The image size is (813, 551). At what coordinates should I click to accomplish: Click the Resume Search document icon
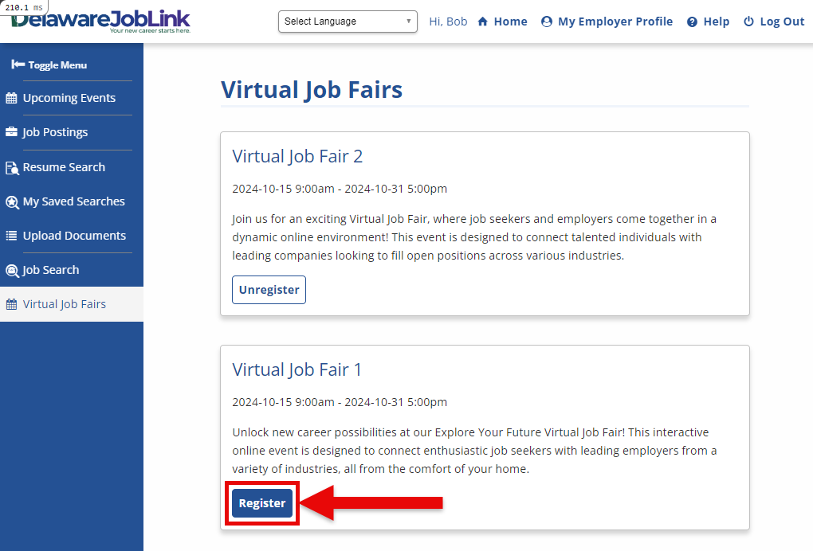pyautogui.click(x=11, y=168)
